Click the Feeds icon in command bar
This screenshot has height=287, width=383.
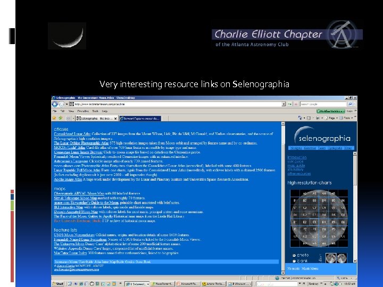coord(309,118)
